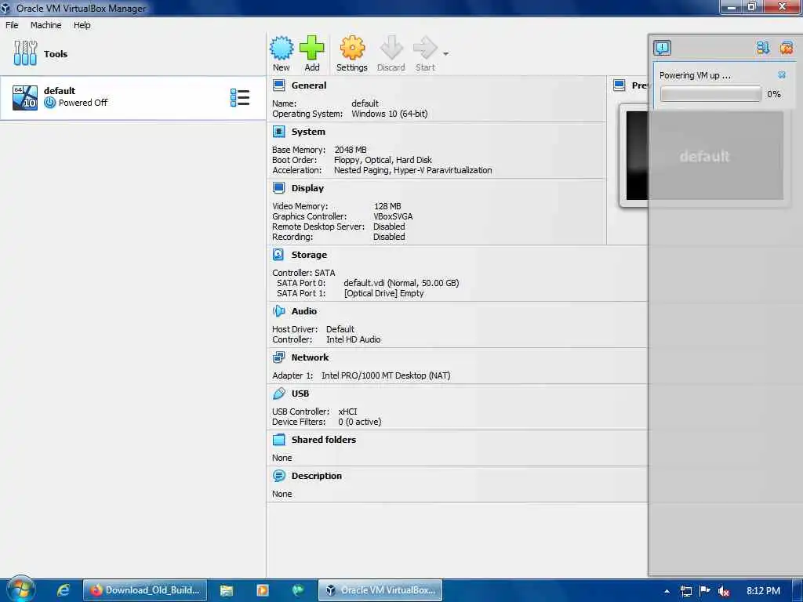Image resolution: width=803 pixels, height=602 pixels.
Task: Open the Shared folders header link
Action: 324,439
